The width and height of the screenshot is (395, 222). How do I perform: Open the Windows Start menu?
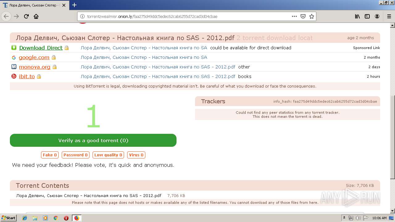tap(9, 218)
